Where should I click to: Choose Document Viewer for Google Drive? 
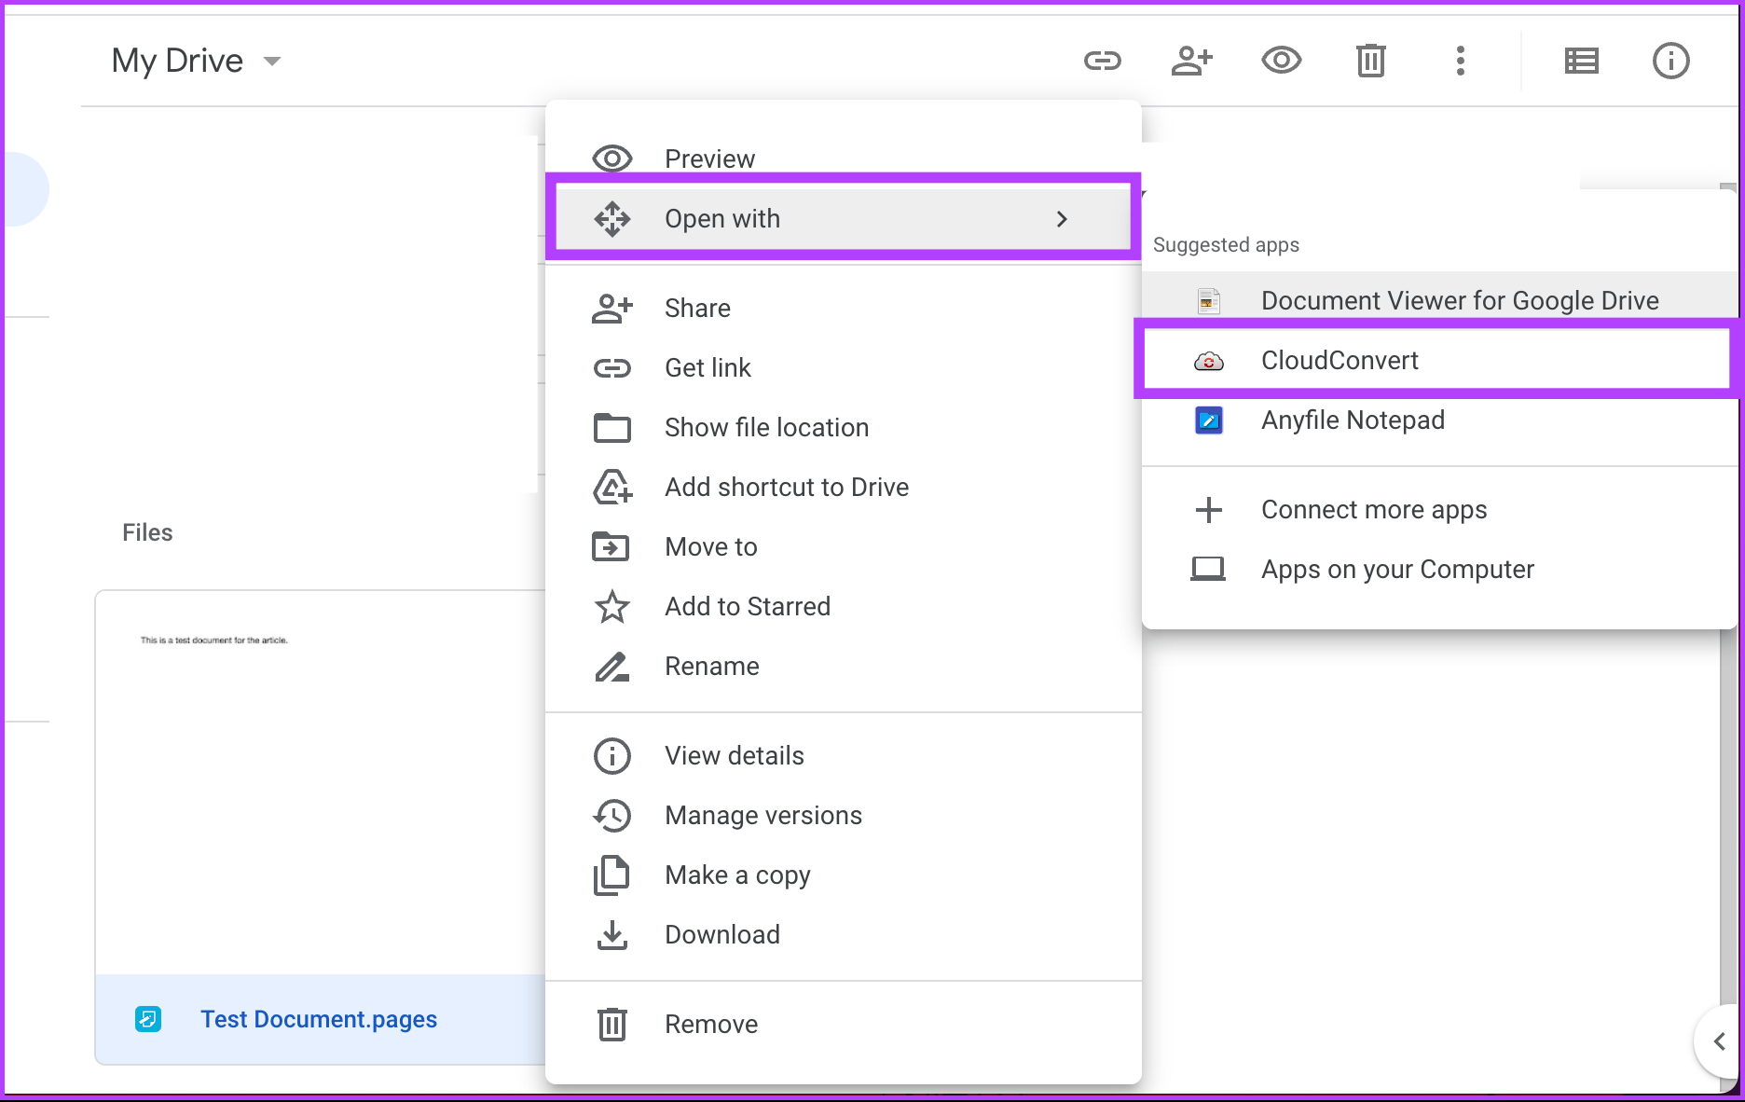coord(1459,300)
